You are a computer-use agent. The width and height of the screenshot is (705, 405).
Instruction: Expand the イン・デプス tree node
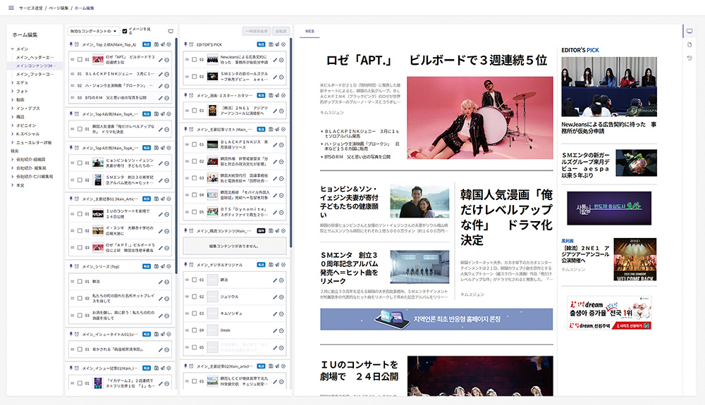point(12,108)
